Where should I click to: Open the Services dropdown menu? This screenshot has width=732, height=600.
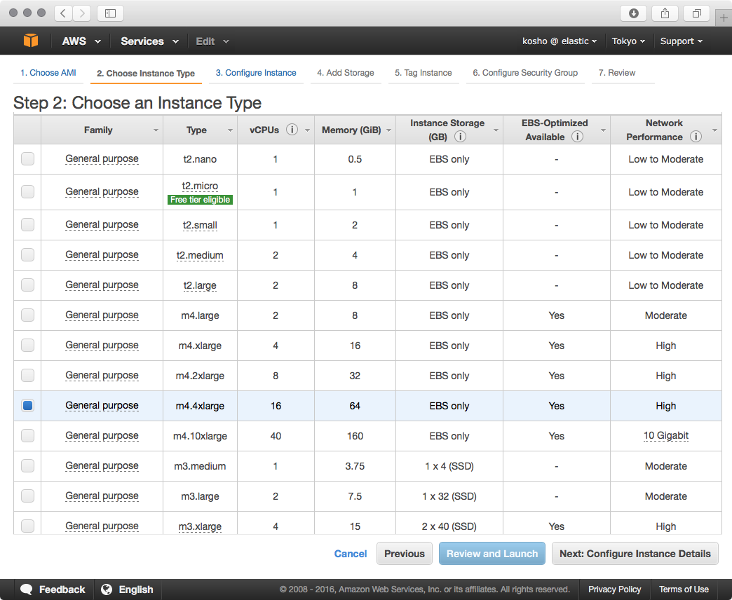coord(149,41)
